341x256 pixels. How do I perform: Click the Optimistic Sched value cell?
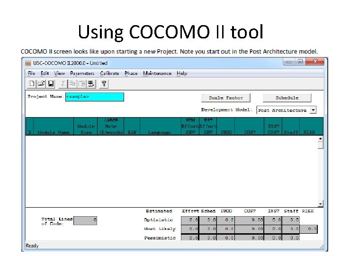click(208, 220)
